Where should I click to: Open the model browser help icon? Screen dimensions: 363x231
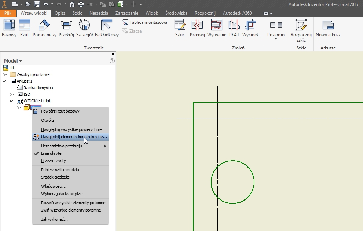point(112,61)
